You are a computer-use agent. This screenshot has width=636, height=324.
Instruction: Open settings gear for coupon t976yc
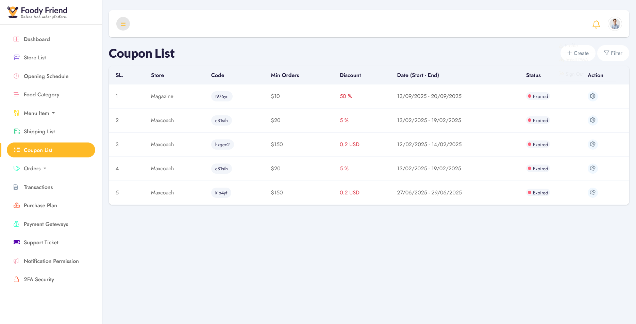coord(593,96)
